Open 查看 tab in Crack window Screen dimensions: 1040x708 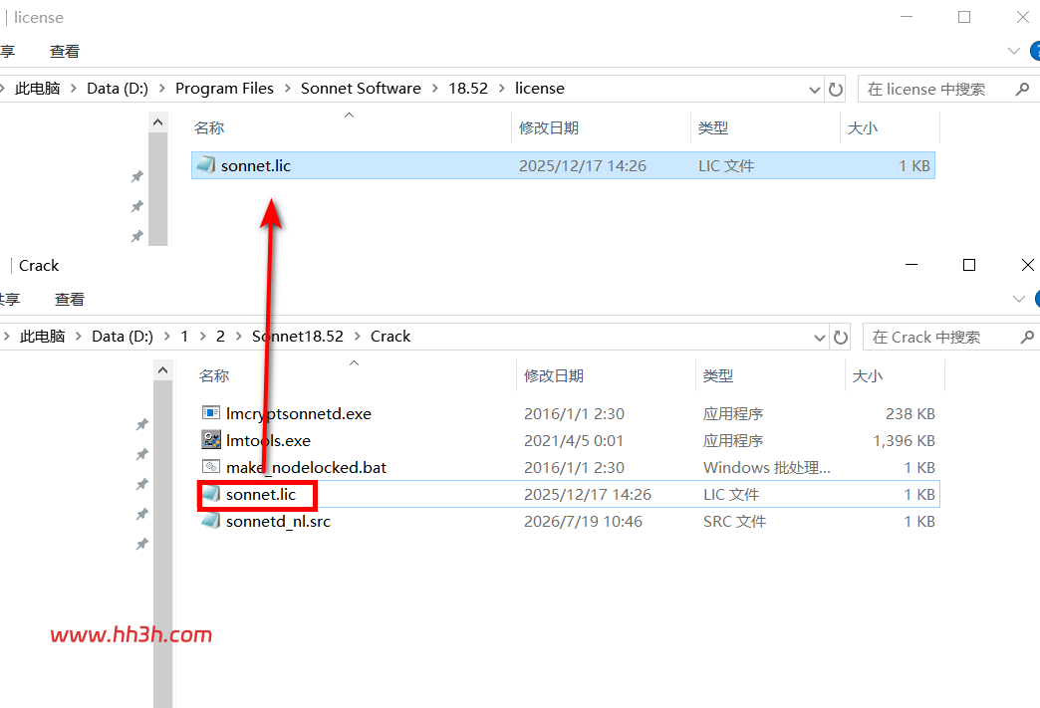coord(70,300)
